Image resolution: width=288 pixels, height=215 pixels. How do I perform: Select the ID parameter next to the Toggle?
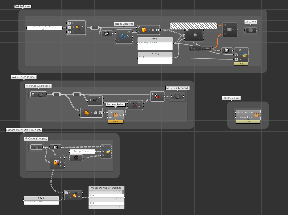226,50
